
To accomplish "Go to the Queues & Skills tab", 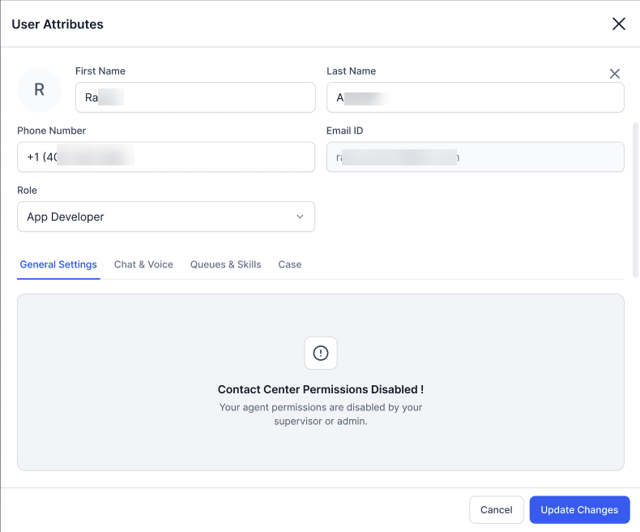I will click(225, 264).
